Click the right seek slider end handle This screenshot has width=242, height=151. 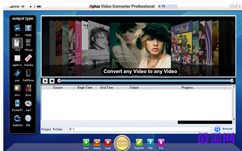click(x=232, y=81)
